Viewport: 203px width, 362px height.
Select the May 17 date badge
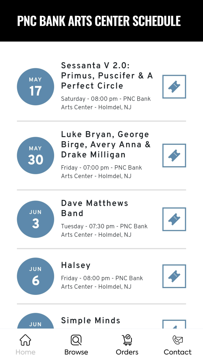point(35,87)
